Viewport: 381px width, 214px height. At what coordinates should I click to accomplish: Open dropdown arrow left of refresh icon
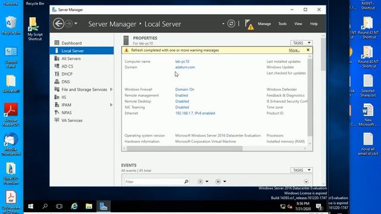(223, 24)
